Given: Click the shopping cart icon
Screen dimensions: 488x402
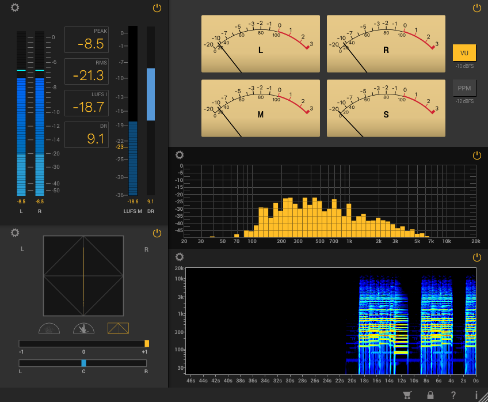Looking at the screenshot, I should tap(407, 395).
